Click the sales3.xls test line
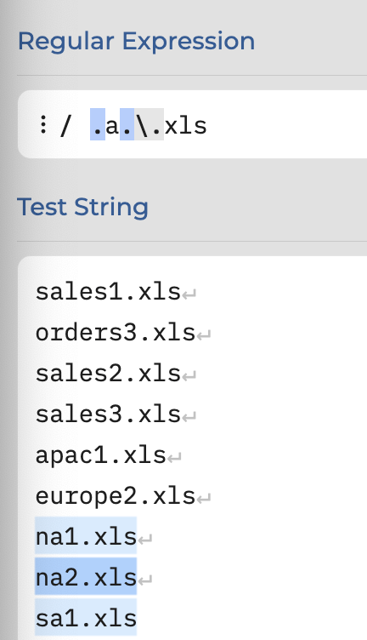The height and width of the screenshot is (640, 367). pyautogui.click(x=108, y=414)
